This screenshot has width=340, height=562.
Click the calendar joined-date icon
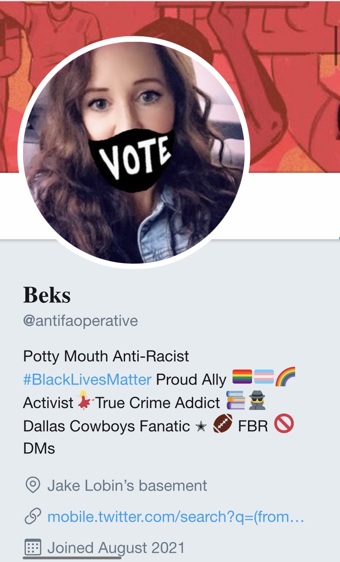(x=32, y=547)
